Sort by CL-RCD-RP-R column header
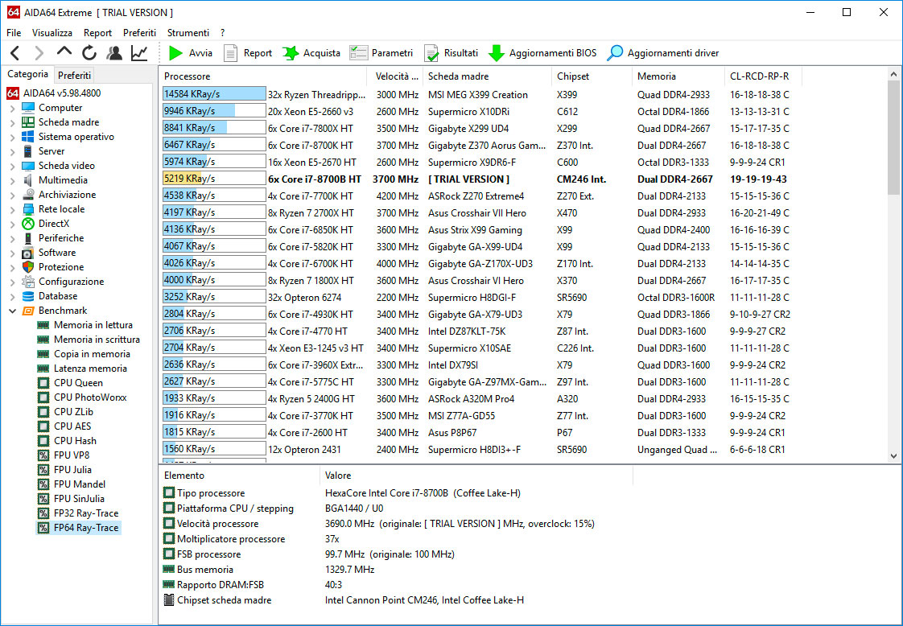 pos(763,76)
